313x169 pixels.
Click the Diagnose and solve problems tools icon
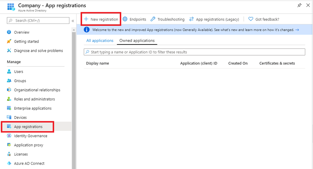click(9, 50)
